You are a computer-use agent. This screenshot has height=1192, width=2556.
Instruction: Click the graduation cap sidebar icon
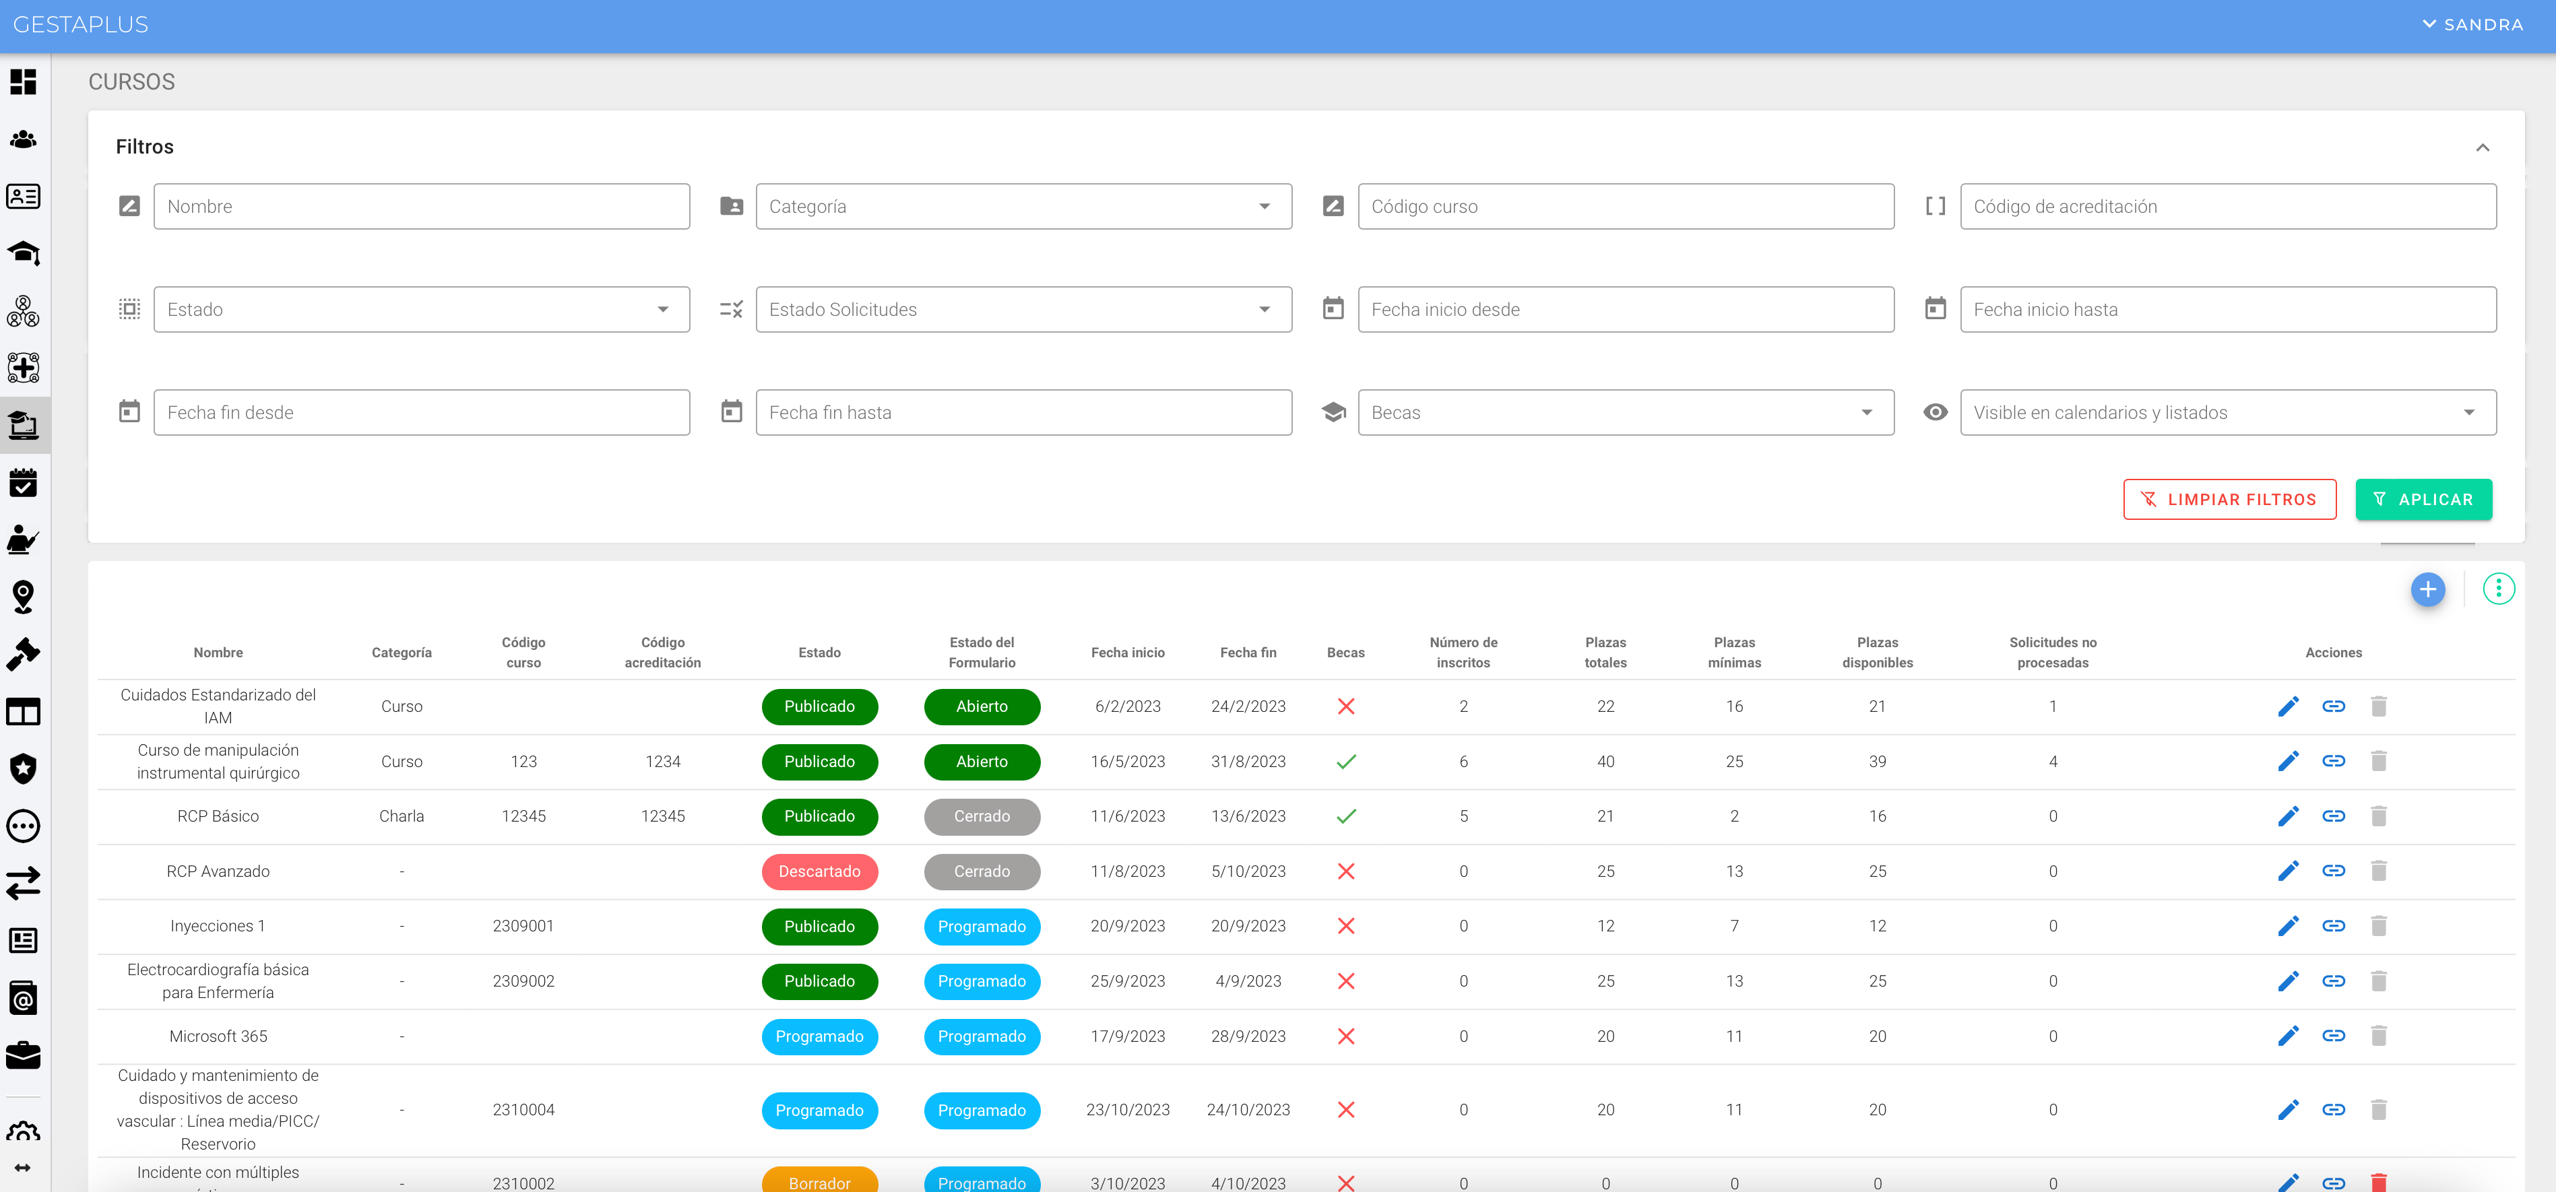23,254
